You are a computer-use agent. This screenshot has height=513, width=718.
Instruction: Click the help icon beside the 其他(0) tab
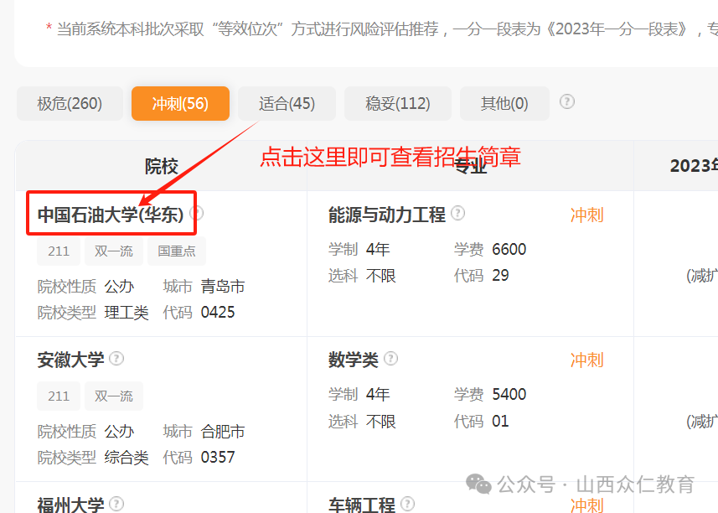click(x=567, y=101)
